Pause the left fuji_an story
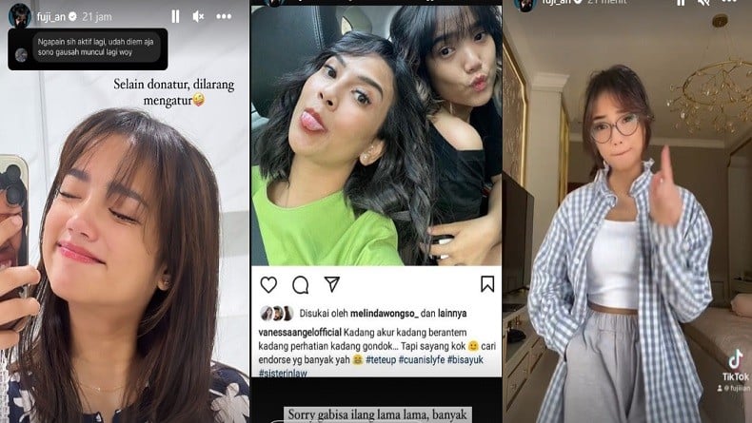This screenshot has height=423, width=752. (x=175, y=17)
